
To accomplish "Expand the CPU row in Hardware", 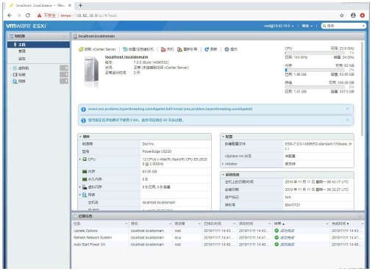I will pyautogui.click(x=80, y=159).
